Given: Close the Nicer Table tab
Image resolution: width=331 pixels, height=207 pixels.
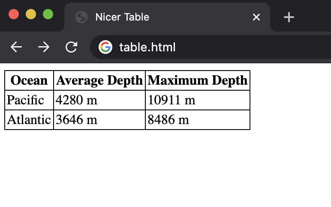Looking at the screenshot, I should [x=256, y=17].
